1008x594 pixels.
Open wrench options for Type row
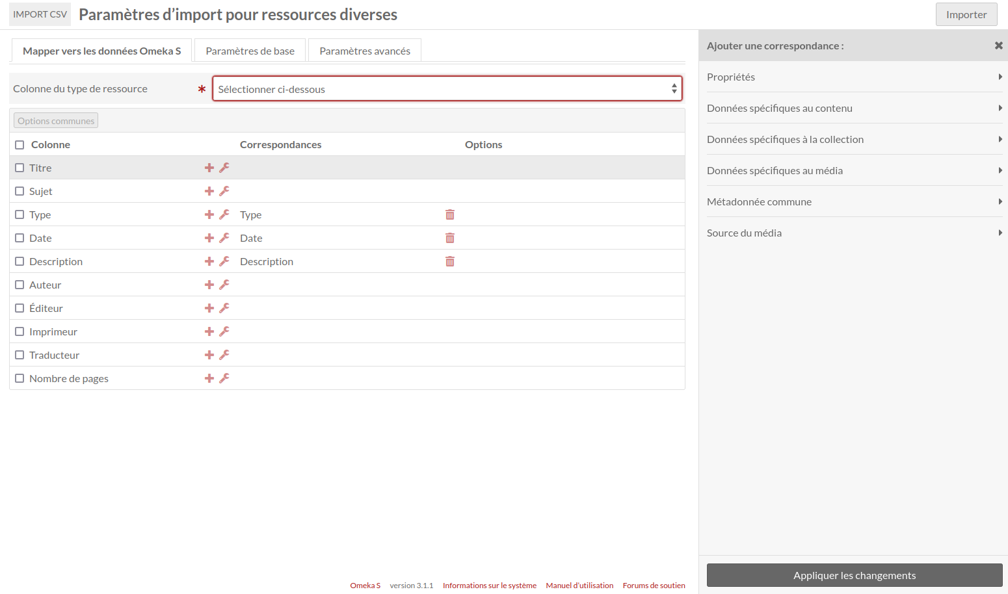click(x=224, y=214)
